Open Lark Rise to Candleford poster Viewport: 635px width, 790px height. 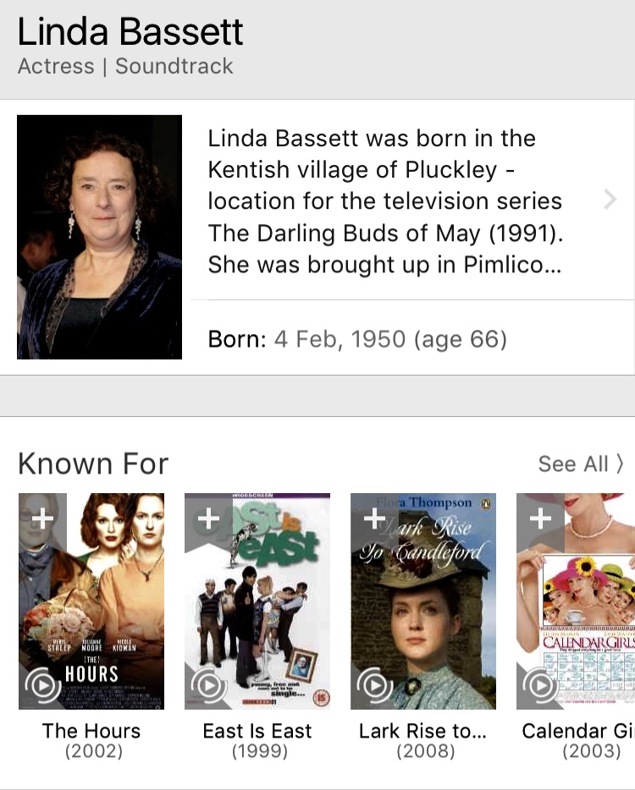[x=423, y=601]
